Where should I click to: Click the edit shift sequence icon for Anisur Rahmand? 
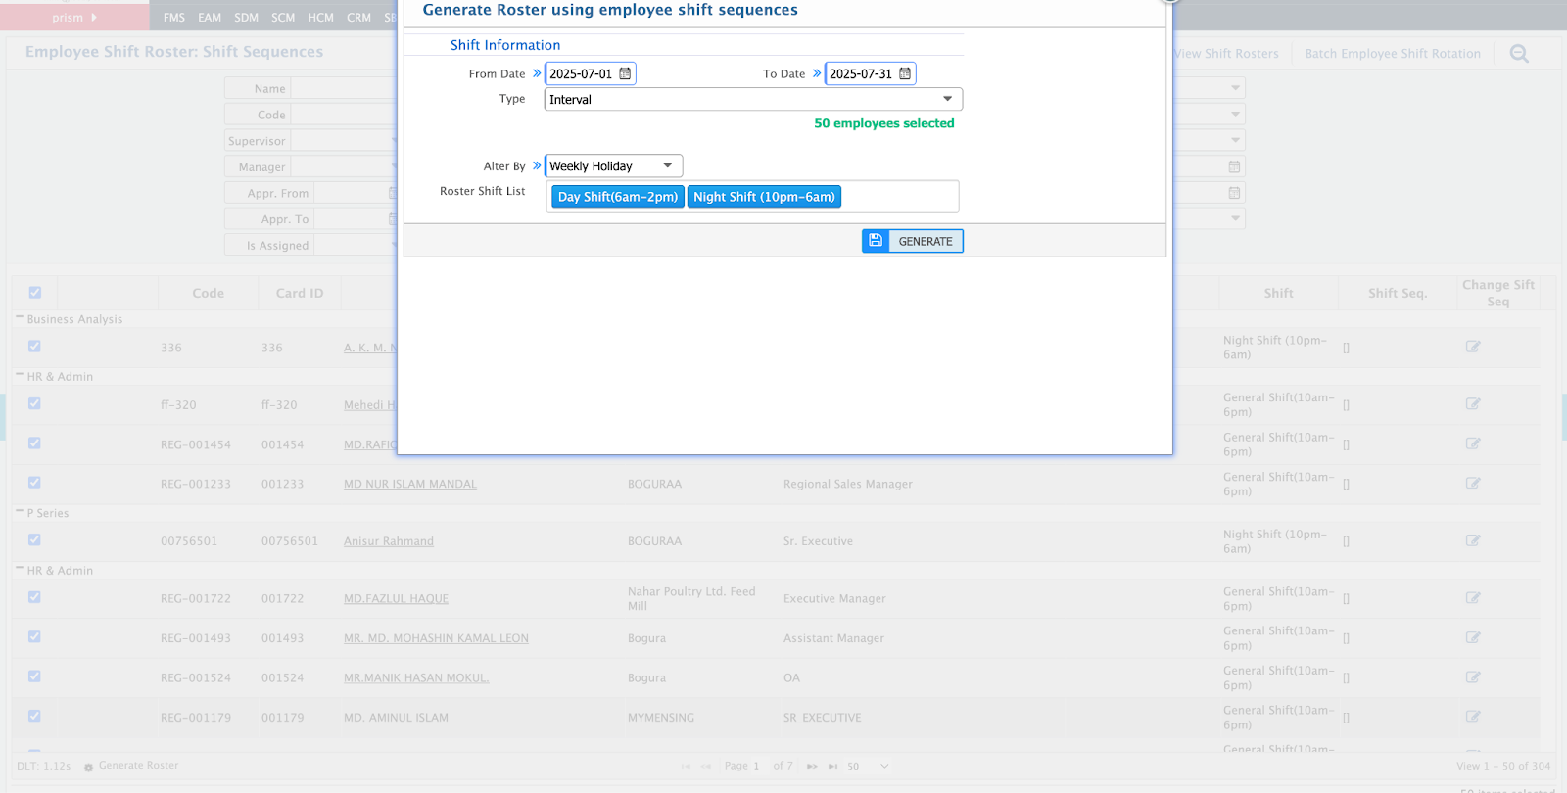tap(1473, 540)
